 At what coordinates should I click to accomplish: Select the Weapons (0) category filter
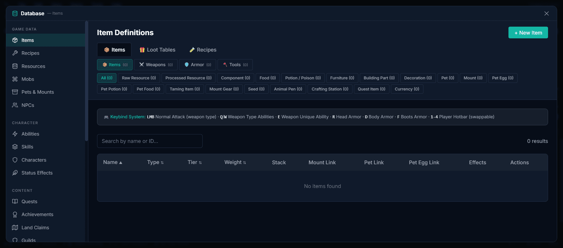tap(156, 65)
